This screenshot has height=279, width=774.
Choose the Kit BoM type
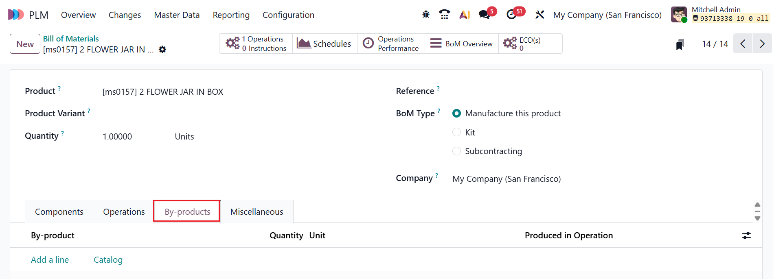[x=456, y=132]
